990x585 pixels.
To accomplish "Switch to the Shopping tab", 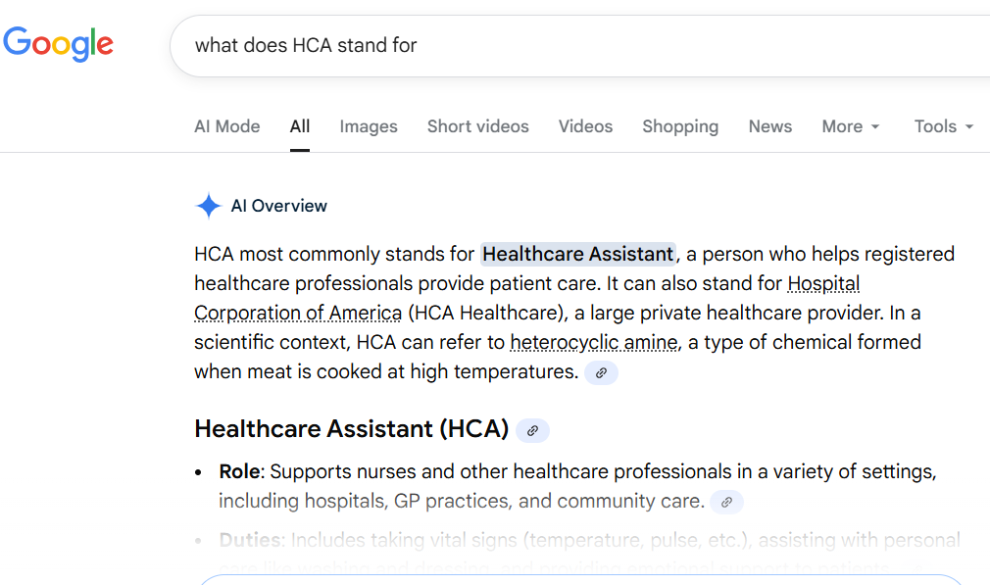I will click(680, 126).
